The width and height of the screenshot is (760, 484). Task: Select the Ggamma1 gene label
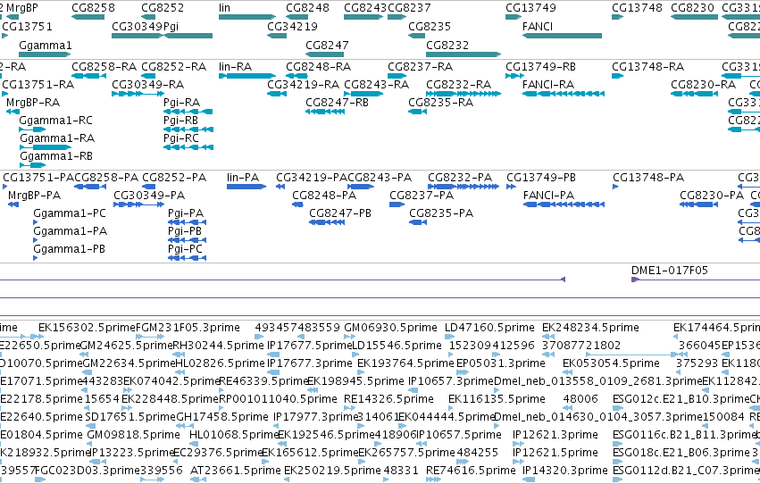point(45,45)
